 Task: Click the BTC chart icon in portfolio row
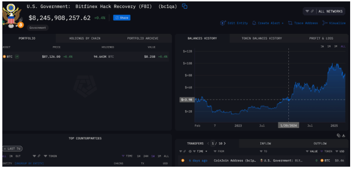[17, 57]
